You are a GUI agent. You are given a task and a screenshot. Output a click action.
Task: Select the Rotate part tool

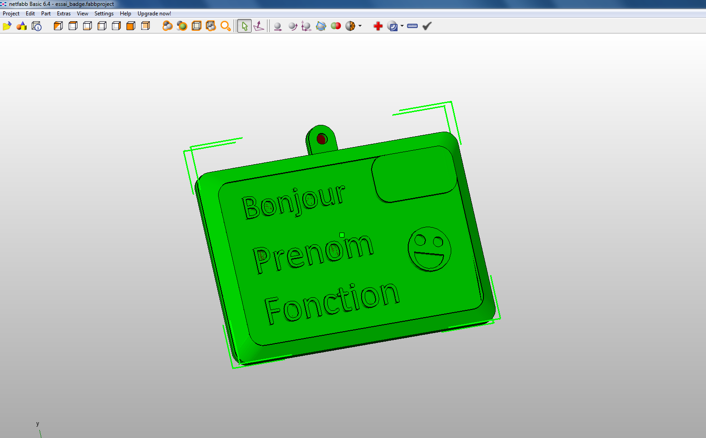tap(292, 26)
